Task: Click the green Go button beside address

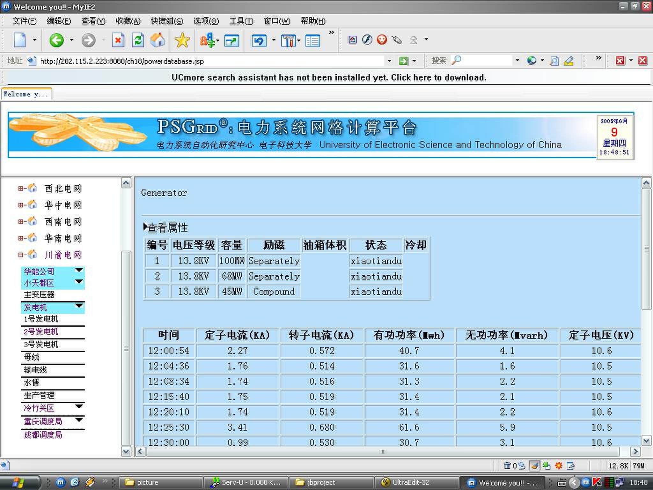Action: pyautogui.click(x=403, y=61)
